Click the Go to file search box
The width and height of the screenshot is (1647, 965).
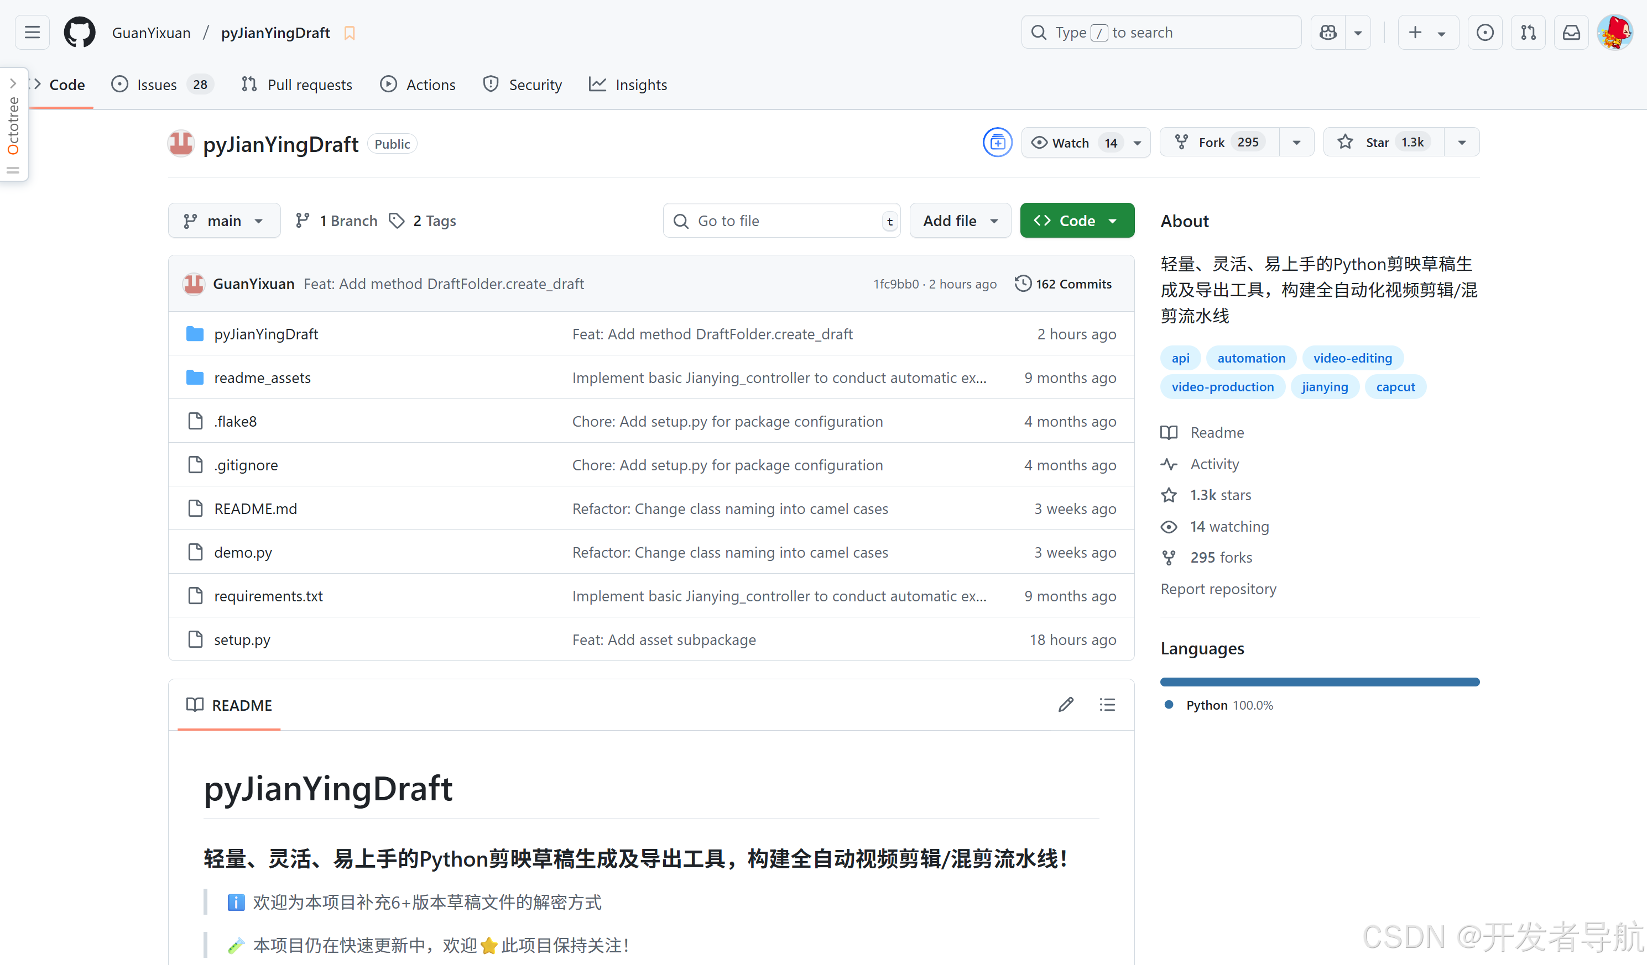click(781, 221)
